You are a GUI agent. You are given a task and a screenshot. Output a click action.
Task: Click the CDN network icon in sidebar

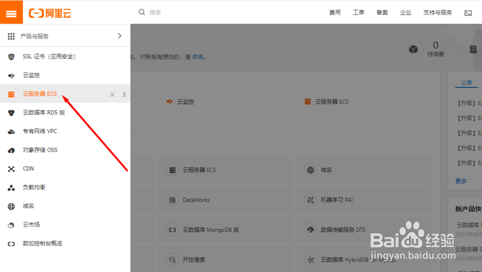point(12,169)
